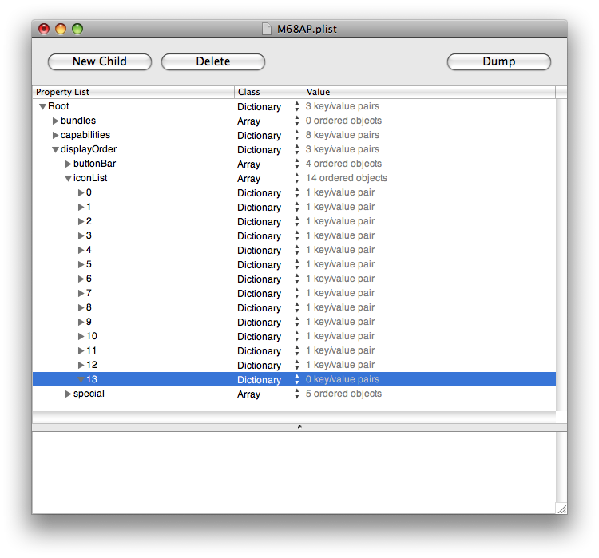Open class stepper for capabilities row
The height and width of the screenshot is (558, 599).
coord(297,135)
